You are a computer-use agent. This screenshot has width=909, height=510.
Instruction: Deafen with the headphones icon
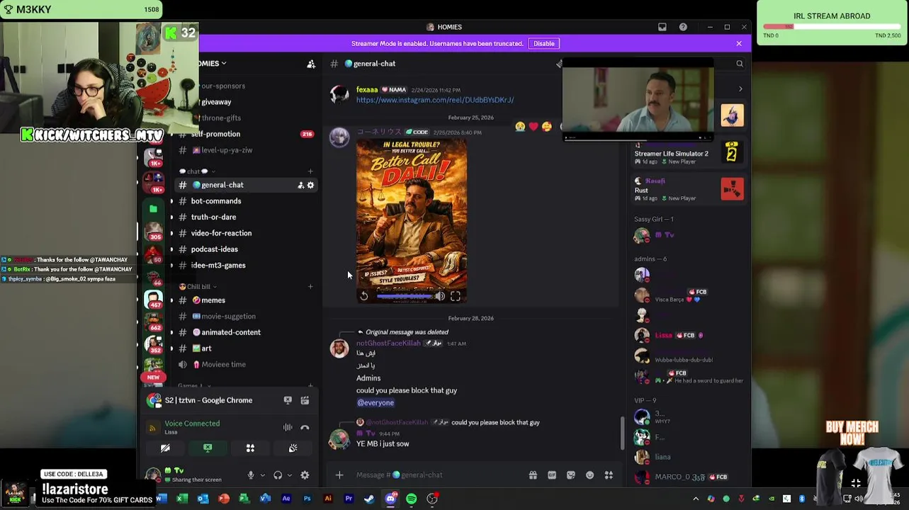coord(278,475)
